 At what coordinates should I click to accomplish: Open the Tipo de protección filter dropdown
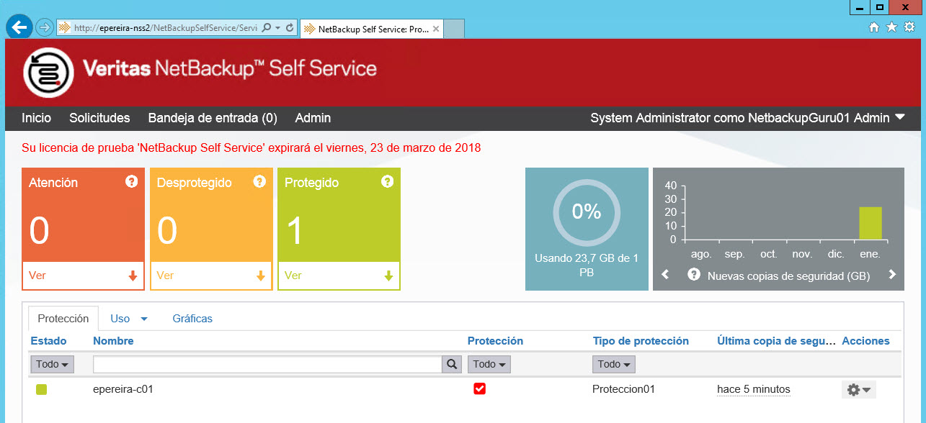pos(614,365)
